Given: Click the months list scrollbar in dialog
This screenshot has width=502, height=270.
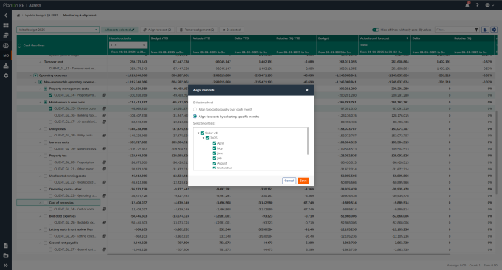Looking at the screenshot, I should pos(308,141).
